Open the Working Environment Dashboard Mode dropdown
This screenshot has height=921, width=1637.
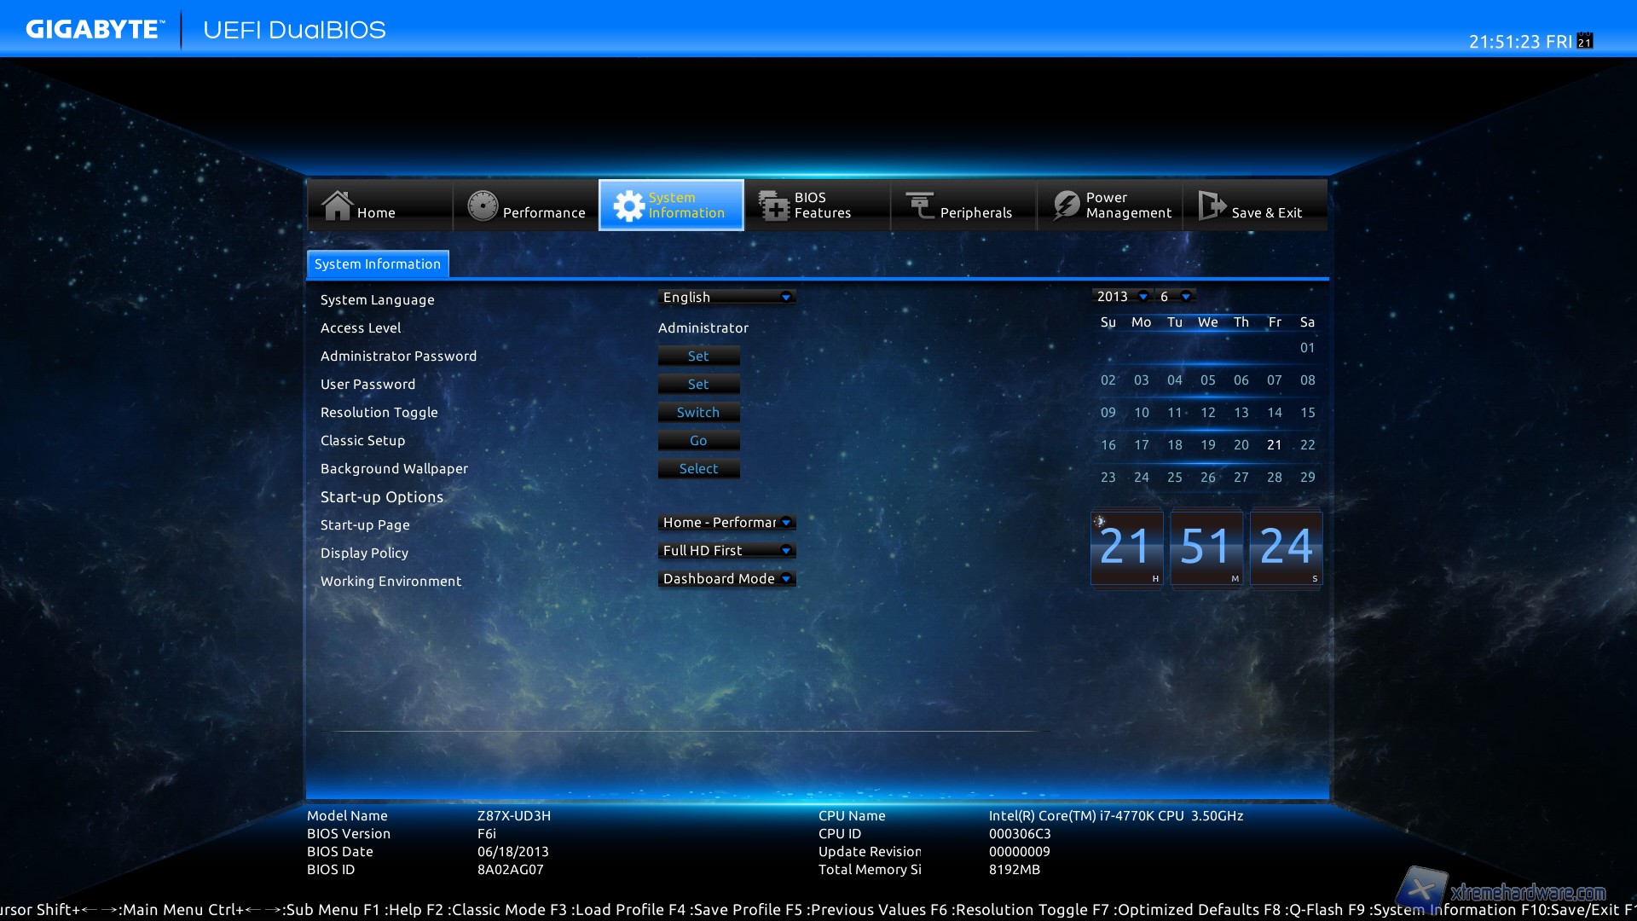pos(727,579)
